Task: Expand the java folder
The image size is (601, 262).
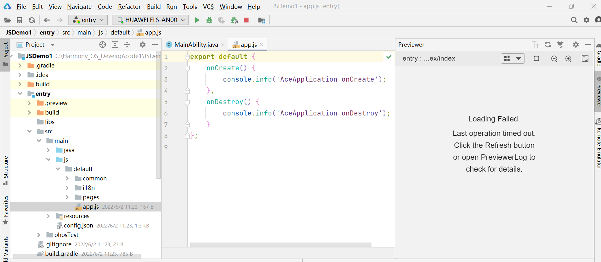Action: [x=48, y=150]
